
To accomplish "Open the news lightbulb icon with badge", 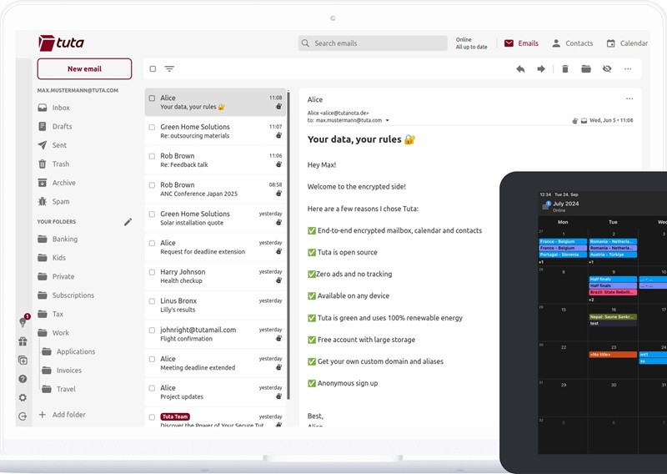I will (23, 322).
